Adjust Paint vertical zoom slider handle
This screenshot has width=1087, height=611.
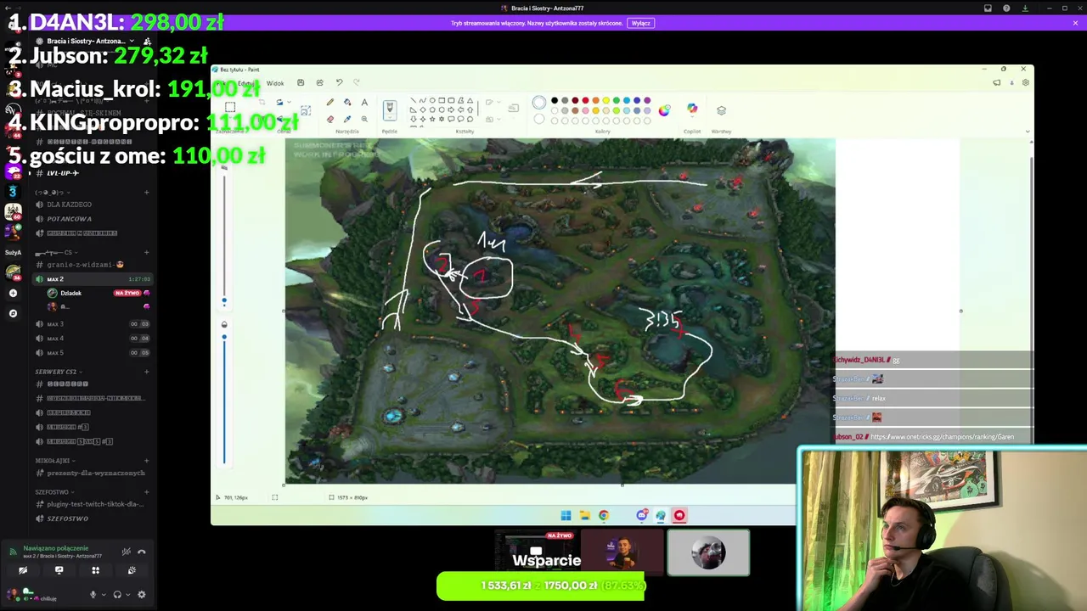pos(224,301)
